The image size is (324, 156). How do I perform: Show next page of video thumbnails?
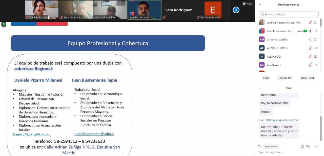[x=236, y=10]
